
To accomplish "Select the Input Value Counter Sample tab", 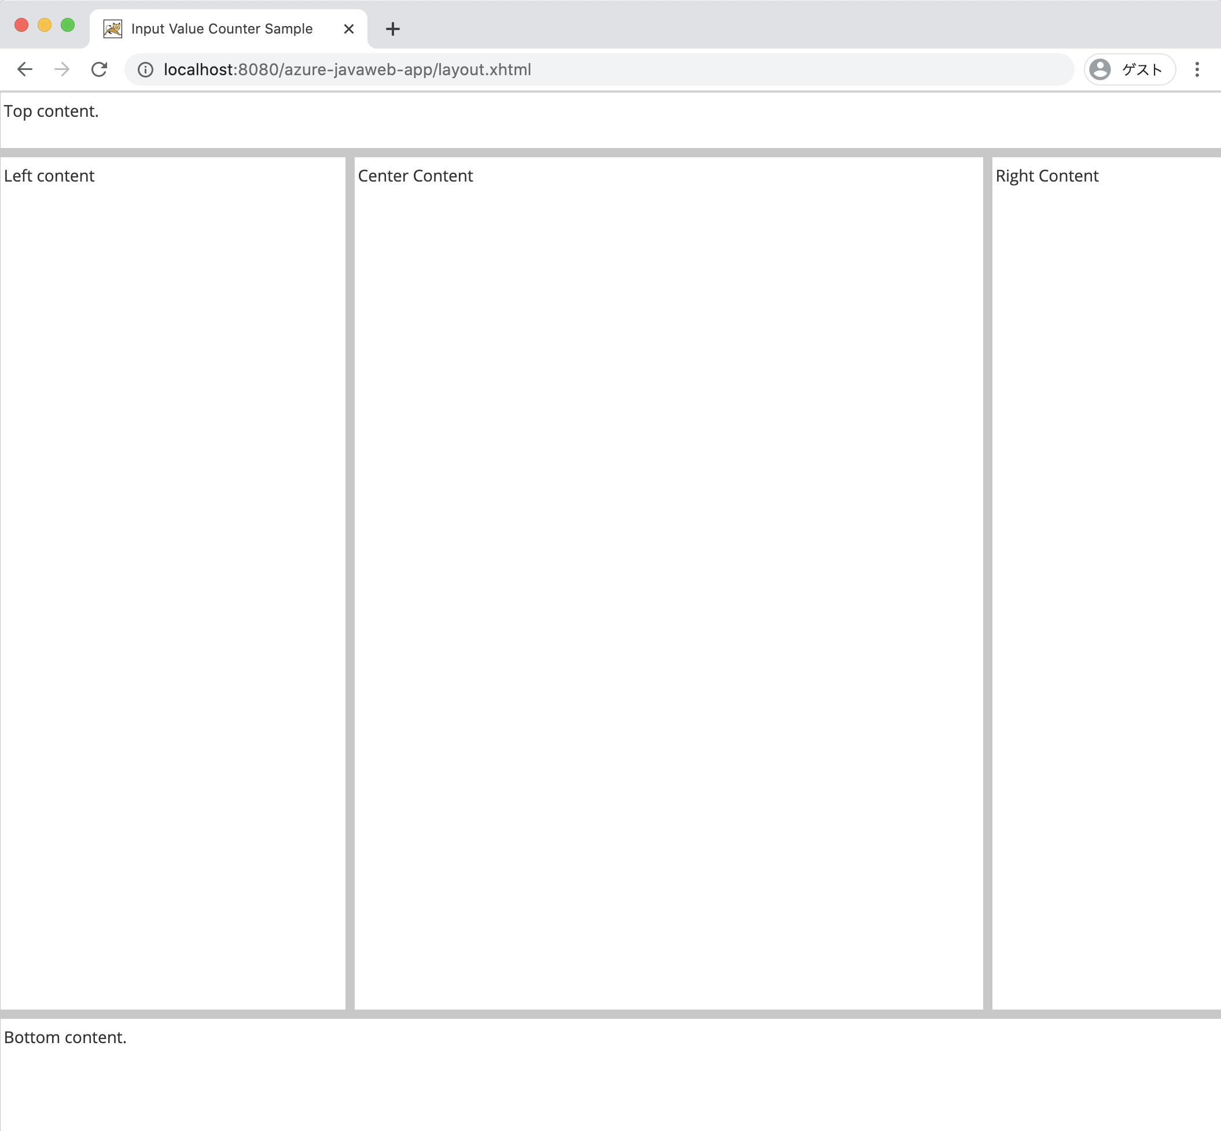I will [x=222, y=29].
